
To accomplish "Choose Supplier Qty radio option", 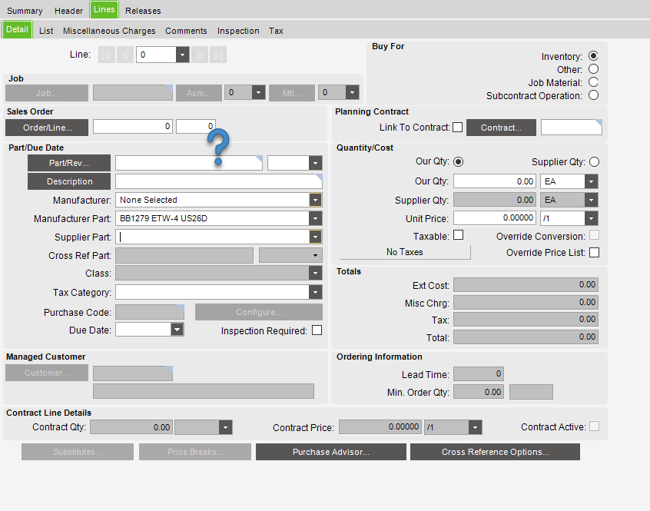I will (594, 161).
